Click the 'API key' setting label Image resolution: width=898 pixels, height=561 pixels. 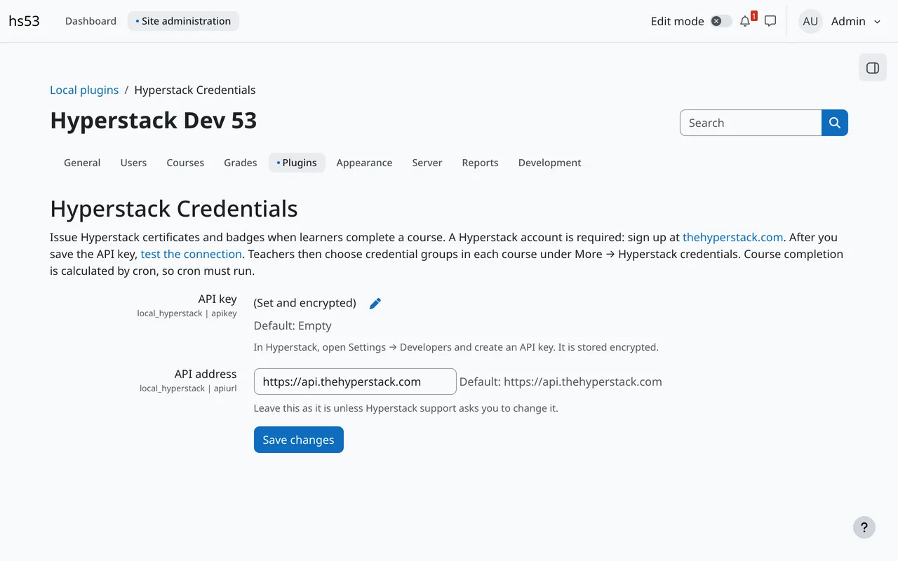coord(217,299)
